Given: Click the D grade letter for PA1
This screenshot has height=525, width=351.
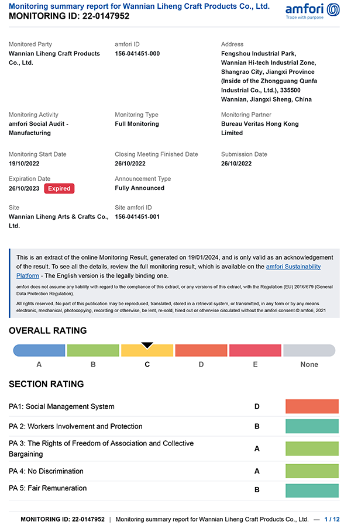Looking at the screenshot, I should pyautogui.click(x=257, y=406).
